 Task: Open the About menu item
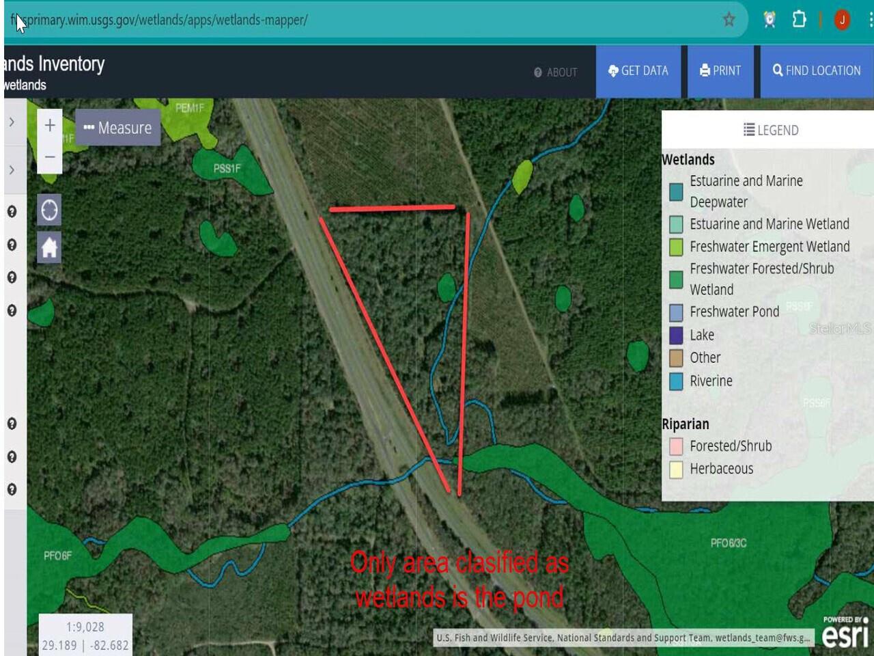[555, 72]
